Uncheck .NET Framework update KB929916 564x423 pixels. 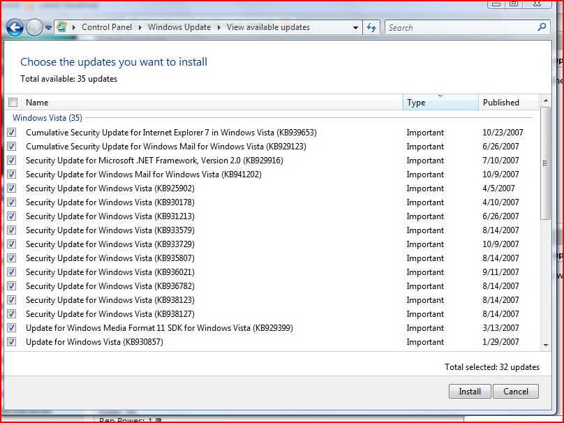coord(11,161)
